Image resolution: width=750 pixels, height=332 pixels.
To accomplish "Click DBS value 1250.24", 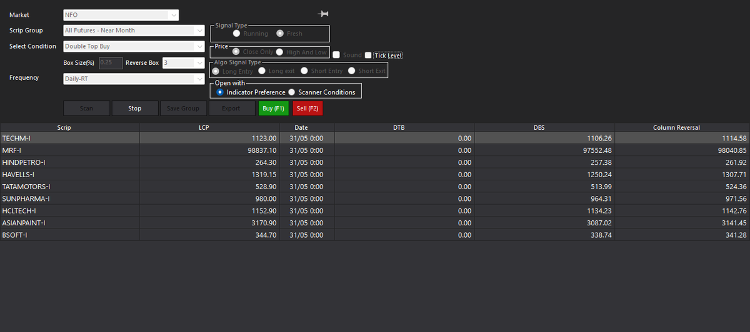I will 599,175.
